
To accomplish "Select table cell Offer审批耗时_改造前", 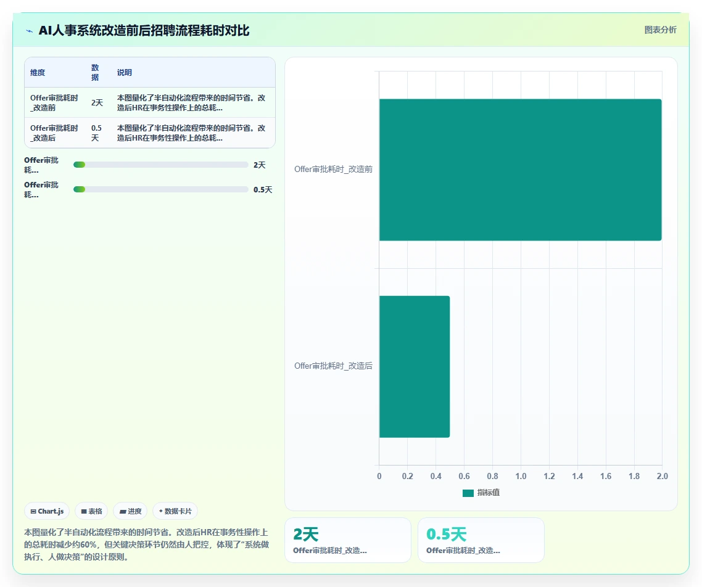I will (54, 102).
